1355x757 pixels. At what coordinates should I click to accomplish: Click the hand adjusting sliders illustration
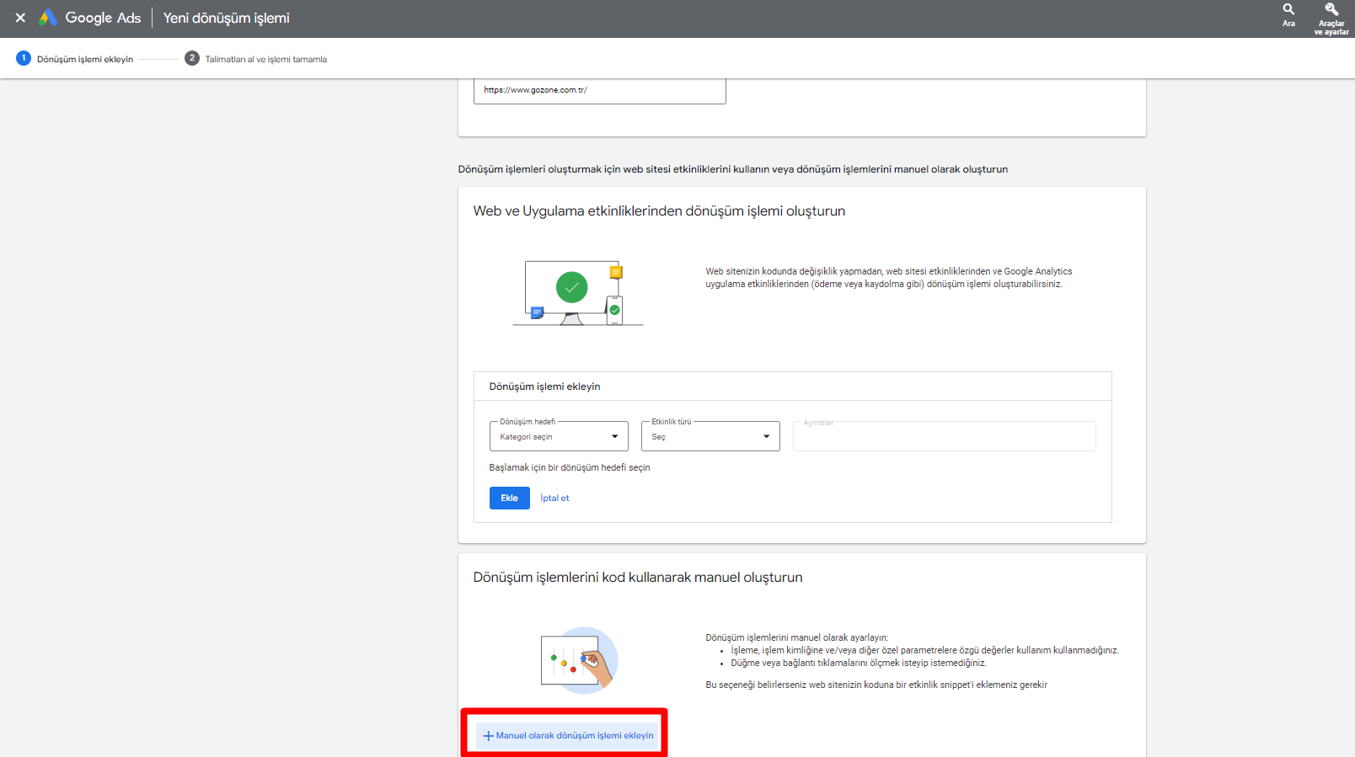point(579,660)
